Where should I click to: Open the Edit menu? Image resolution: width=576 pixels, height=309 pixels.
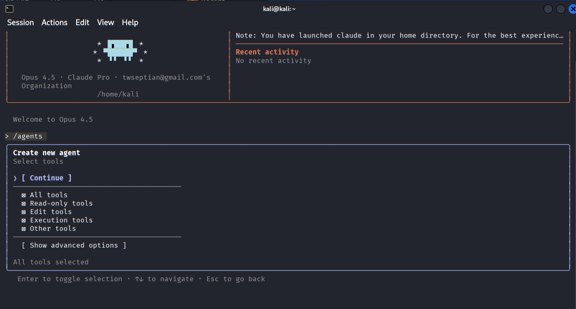(82, 23)
